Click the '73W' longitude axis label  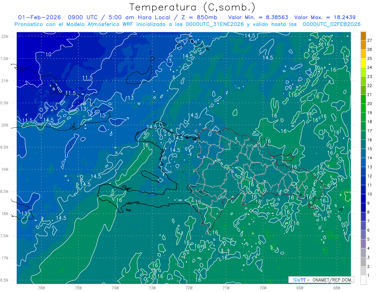(x=152, y=288)
